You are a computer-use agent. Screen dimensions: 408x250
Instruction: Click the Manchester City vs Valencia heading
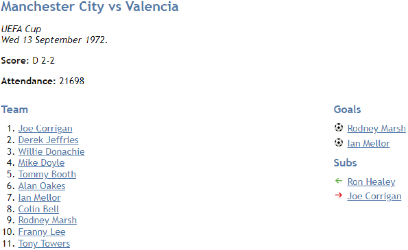(x=90, y=6)
